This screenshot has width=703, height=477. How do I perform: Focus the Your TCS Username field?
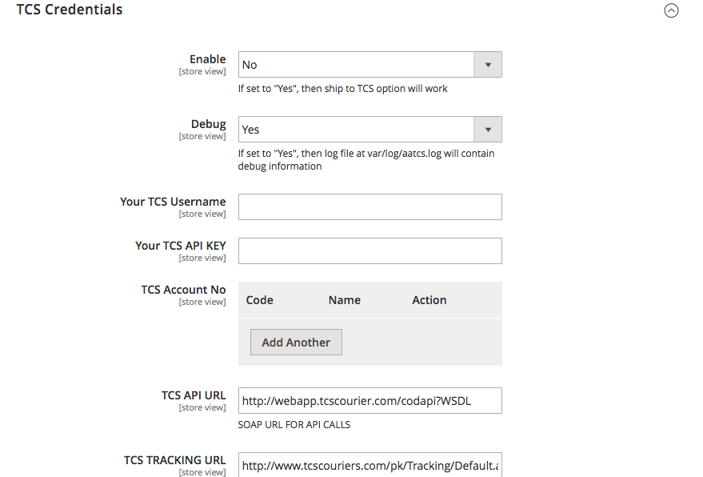(369, 206)
